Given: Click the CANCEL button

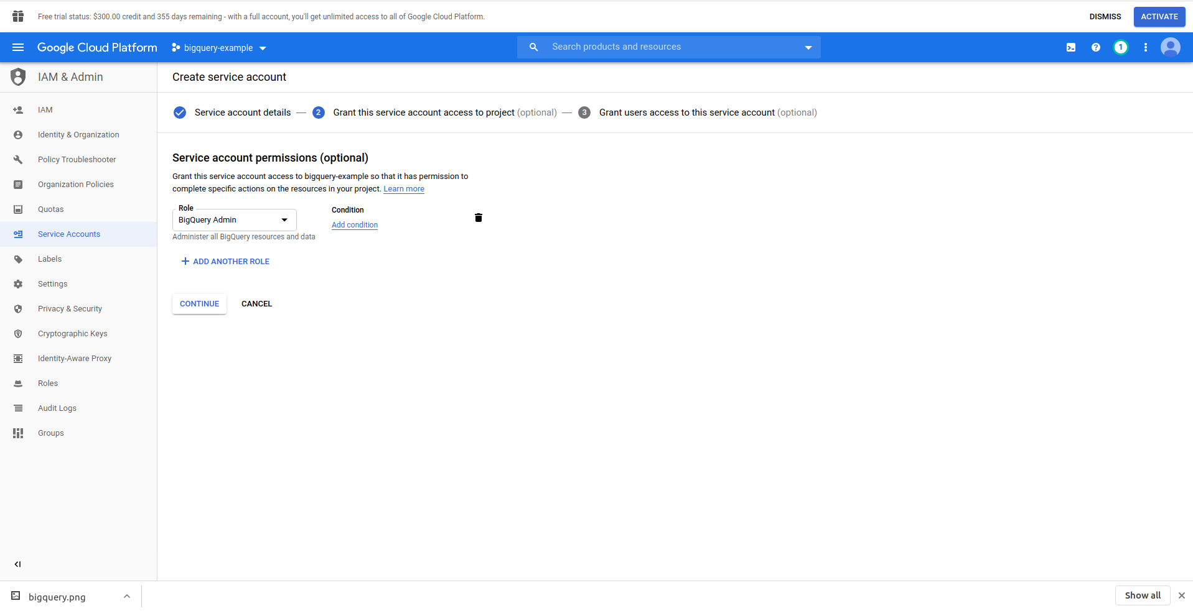Looking at the screenshot, I should pos(256,304).
